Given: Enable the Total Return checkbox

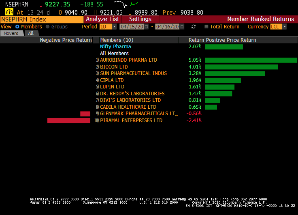Looking at the screenshot, I should pos(206,27).
